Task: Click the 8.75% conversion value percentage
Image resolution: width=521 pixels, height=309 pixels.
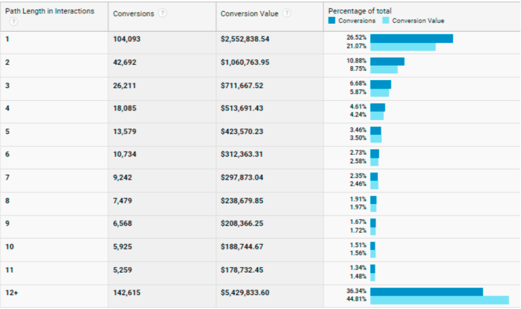Action: coord(358,69)
